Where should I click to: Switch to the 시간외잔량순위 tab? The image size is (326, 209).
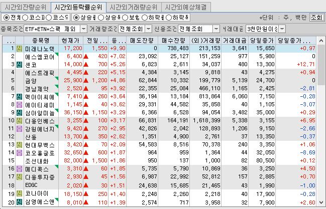(x=26, y=8)
